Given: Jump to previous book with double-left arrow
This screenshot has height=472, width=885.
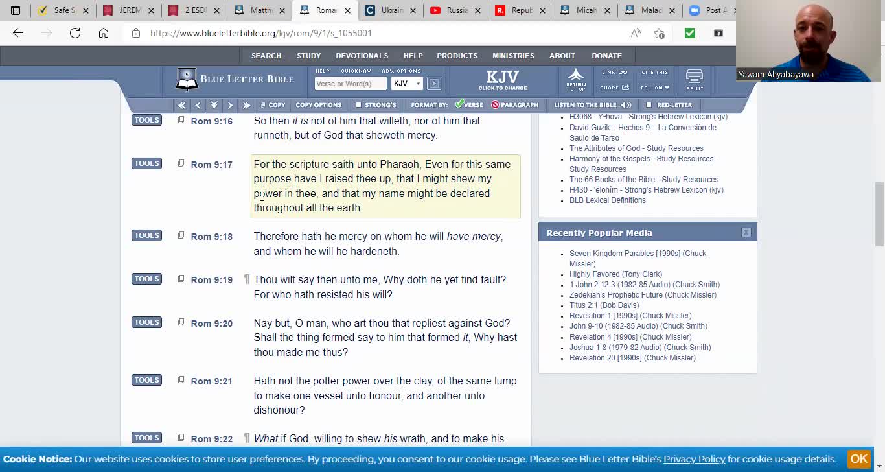Looking at the screenshot, I should point(181,105).
